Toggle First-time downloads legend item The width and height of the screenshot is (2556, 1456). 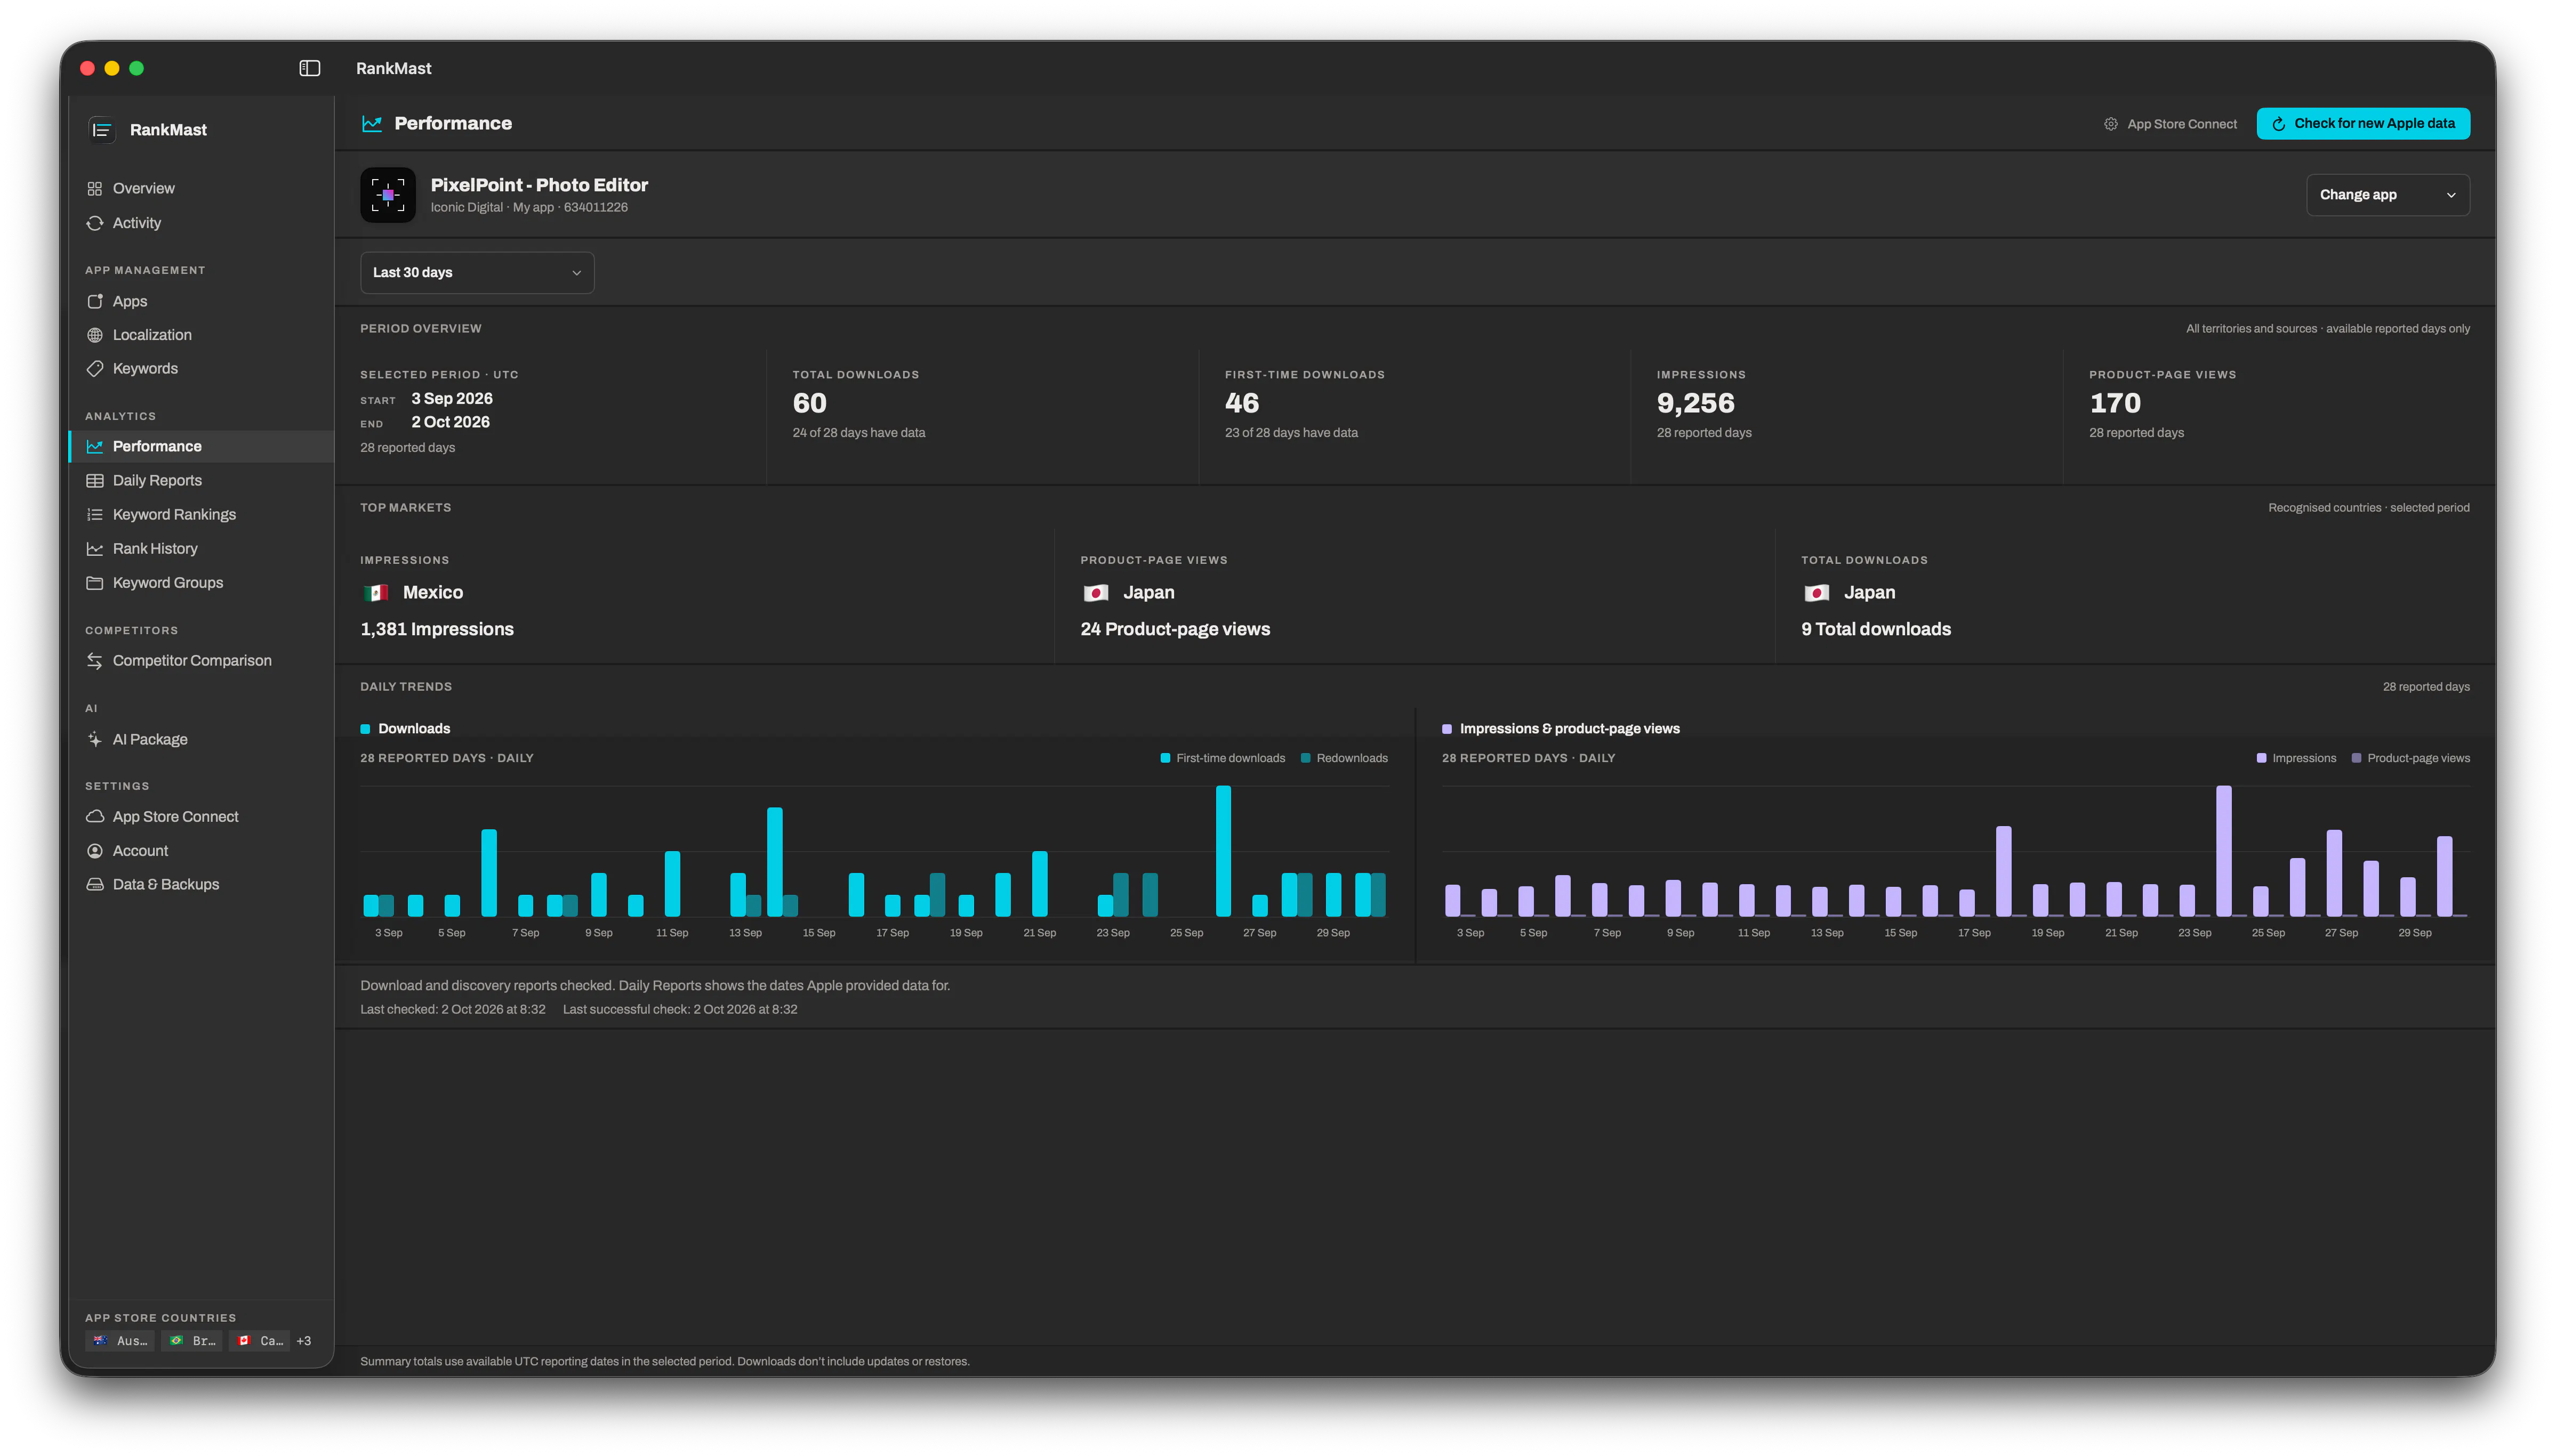(x=1221, y=758)
